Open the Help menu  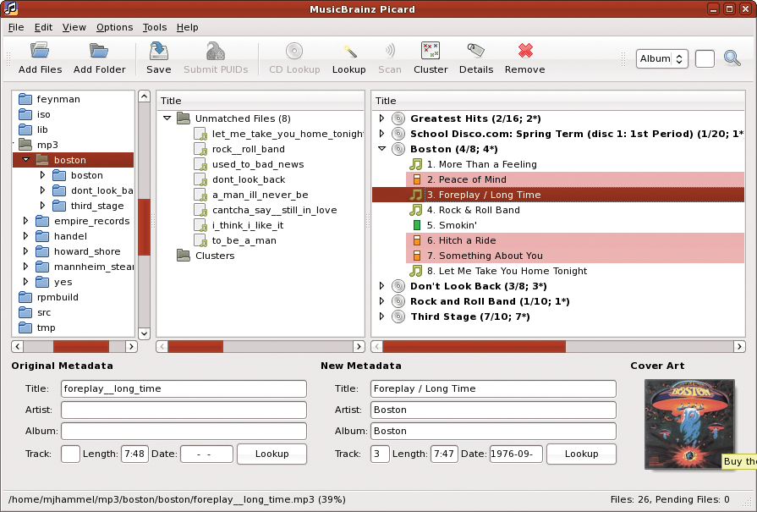pyautogui.click(x=187, y=28)
